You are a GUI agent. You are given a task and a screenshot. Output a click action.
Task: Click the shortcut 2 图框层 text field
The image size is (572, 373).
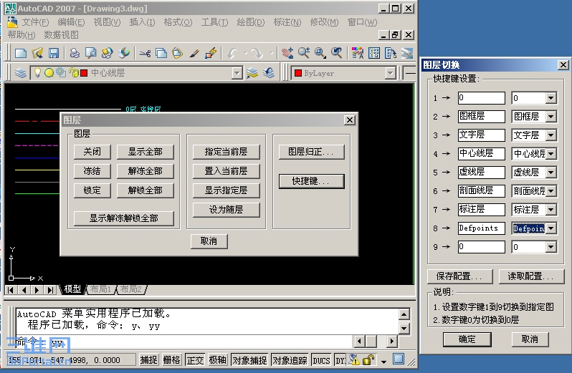coord(482,117)
